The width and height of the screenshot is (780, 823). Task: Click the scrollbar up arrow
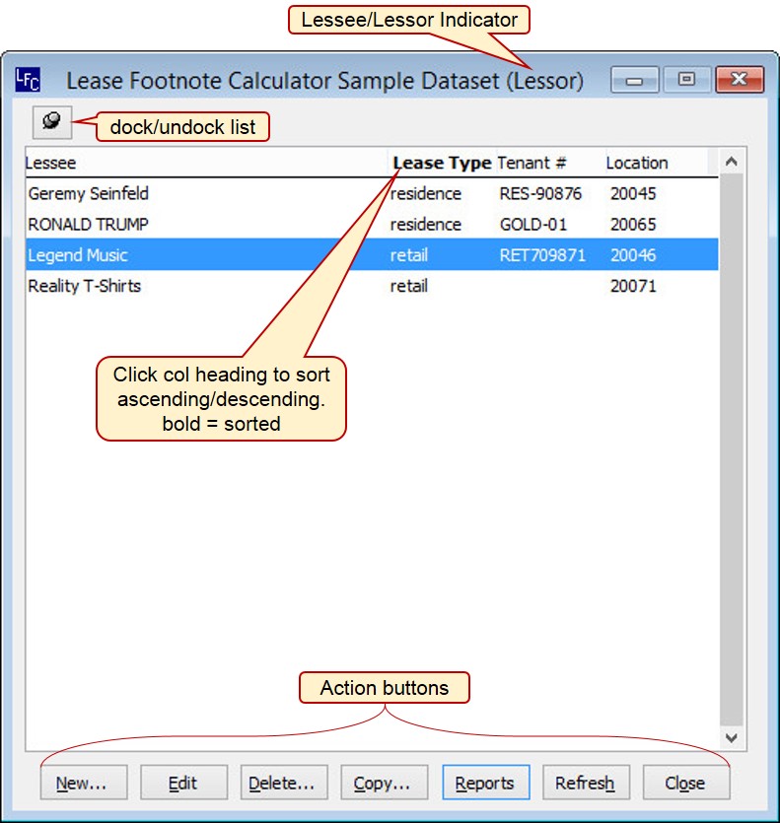[731, 162]
